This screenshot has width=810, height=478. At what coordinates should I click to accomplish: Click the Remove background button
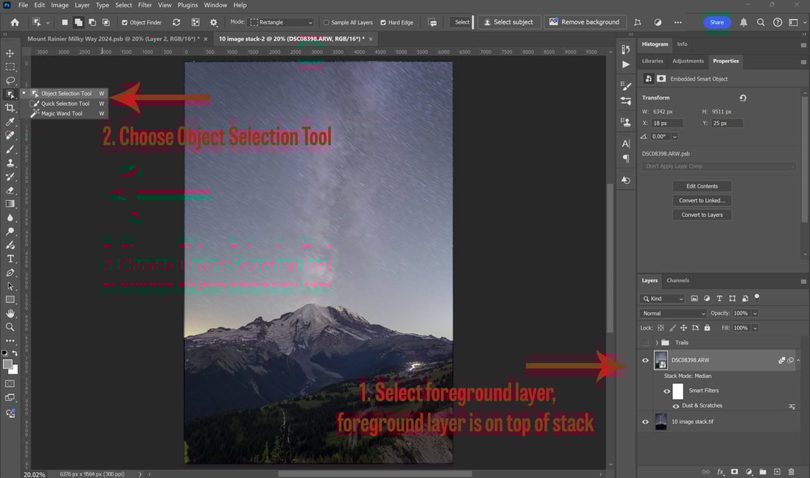[x=585, y=22]
